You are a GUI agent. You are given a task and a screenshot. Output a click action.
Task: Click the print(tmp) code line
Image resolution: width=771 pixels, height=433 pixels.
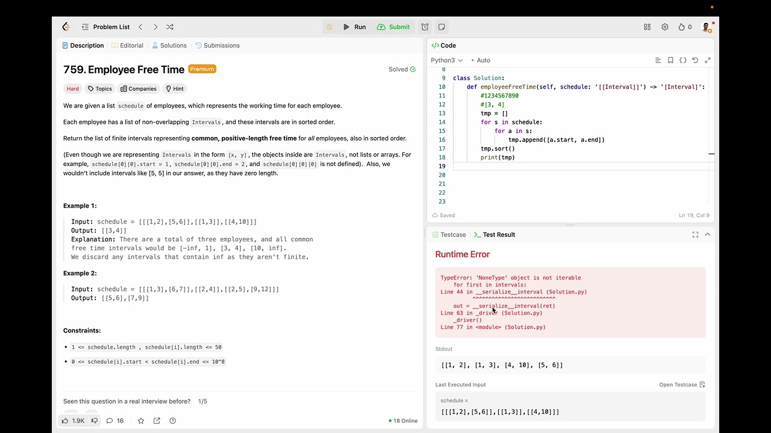click(498, 158)
